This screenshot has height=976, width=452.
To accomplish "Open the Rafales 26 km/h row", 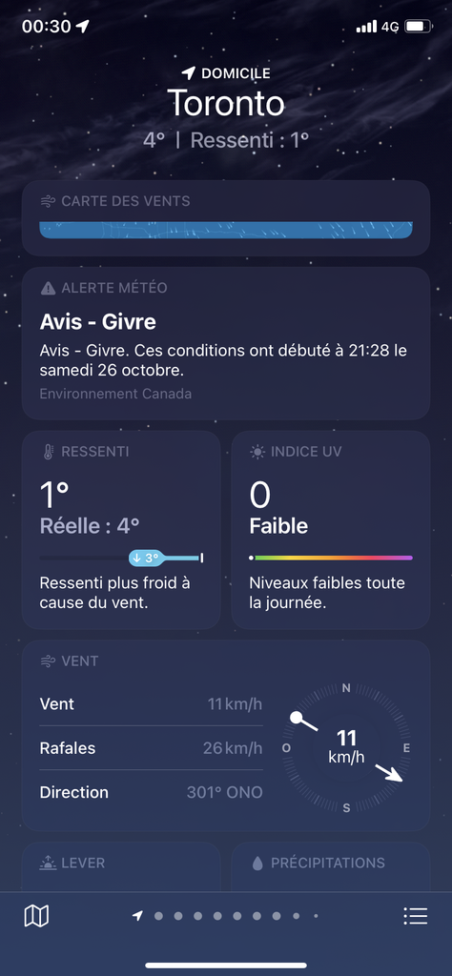I will coord(151,747).
